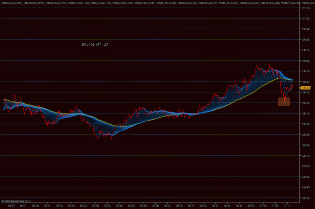
Task: Click the 05:06 time axis label
Action: click(x=35, y=206)
